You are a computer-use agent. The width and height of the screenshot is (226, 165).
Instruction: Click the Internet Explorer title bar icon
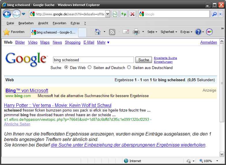click(4, 5)
